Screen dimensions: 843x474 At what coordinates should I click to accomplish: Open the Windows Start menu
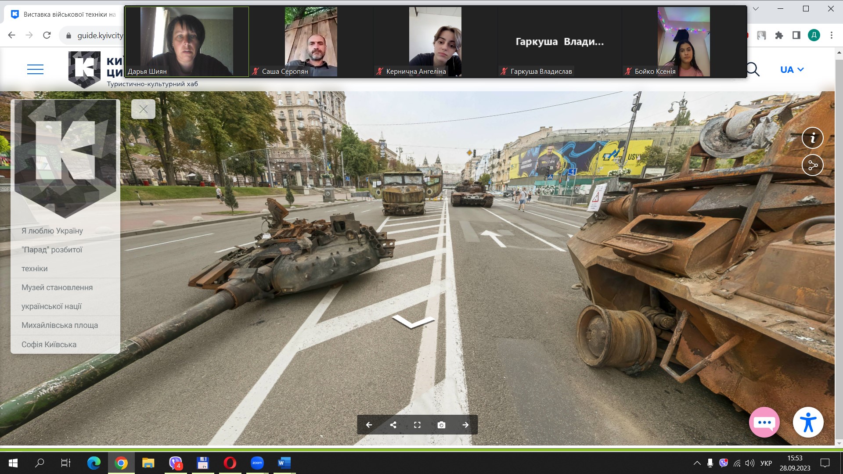coord(13,463)
